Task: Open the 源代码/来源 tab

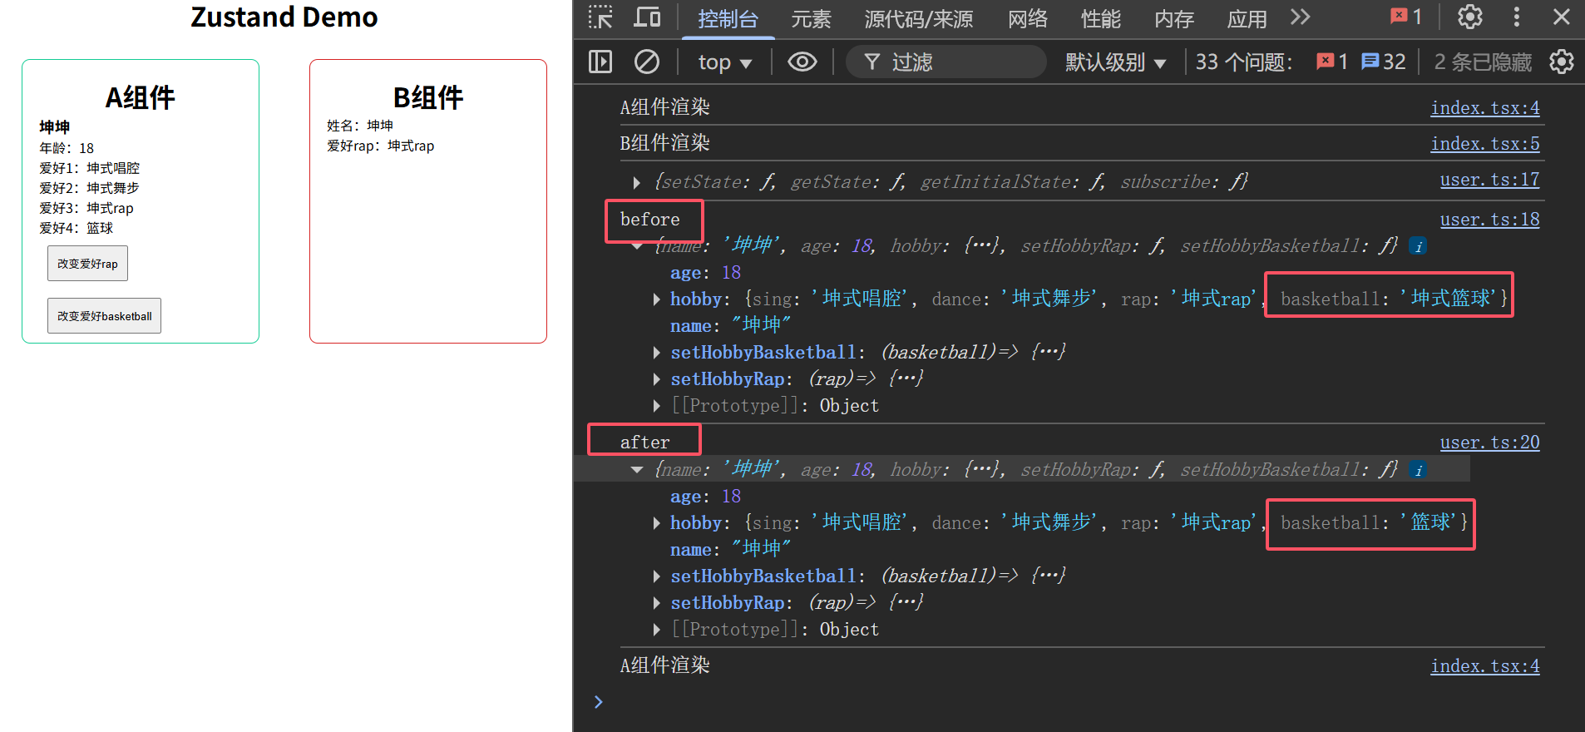Action: point(919,19)
